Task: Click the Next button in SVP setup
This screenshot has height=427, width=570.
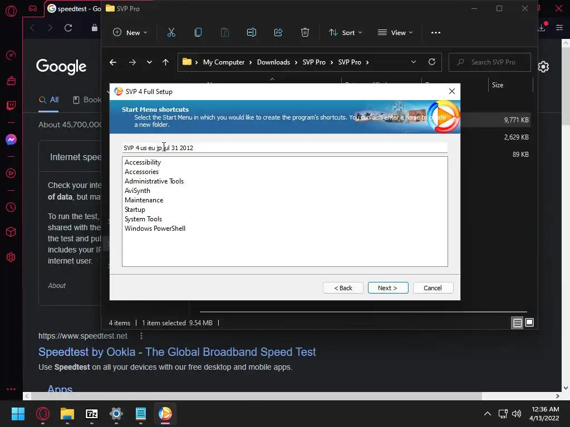Action: click(x=388, y=288)
